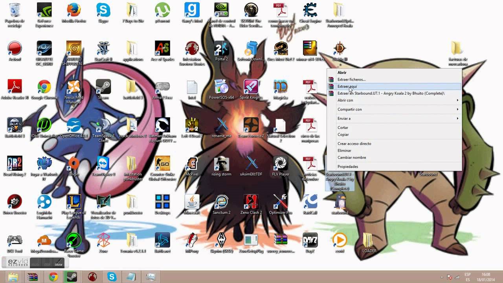
Task: Select the RaidCall desktop icon
Action: click(x=310, y=204)
